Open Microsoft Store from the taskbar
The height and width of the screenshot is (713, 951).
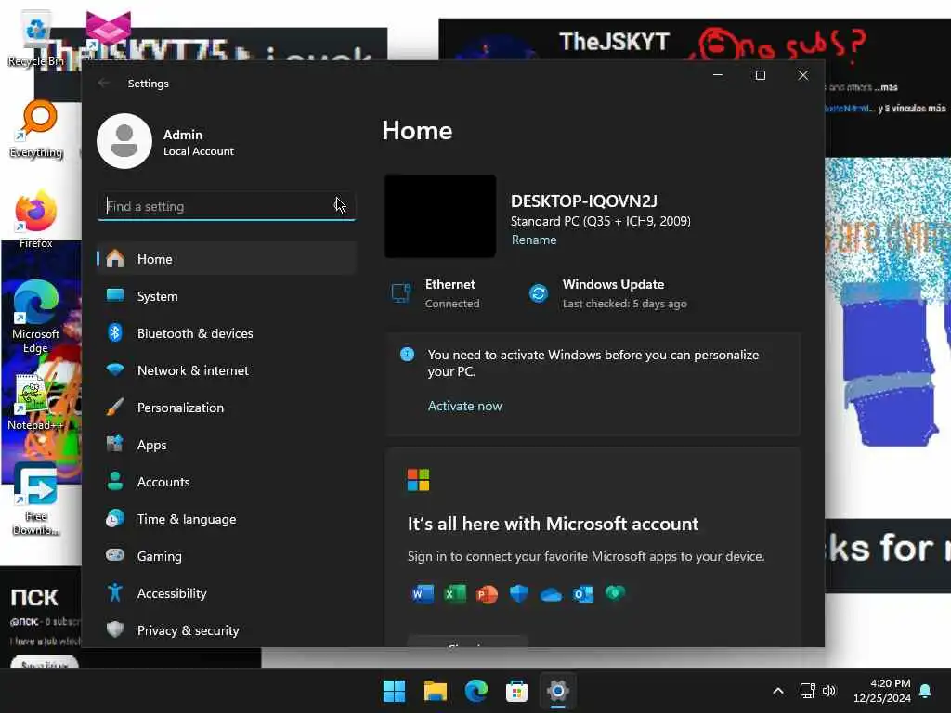(516, 691)
